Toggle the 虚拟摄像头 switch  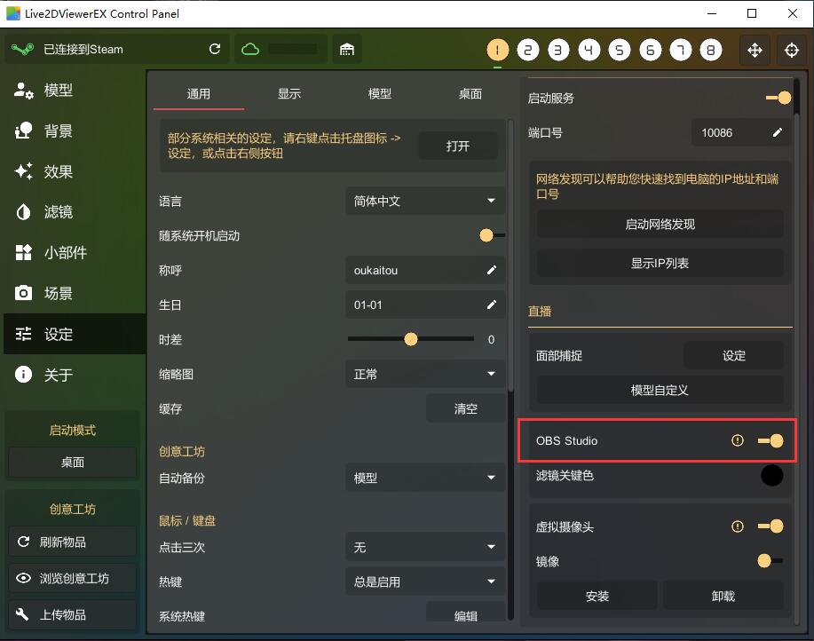(771, 526)
